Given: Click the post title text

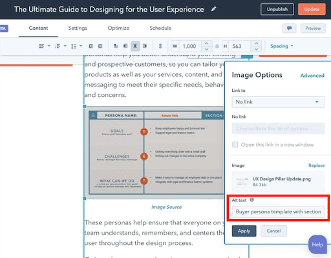Looking at the screenshot, I should [109, 9].
